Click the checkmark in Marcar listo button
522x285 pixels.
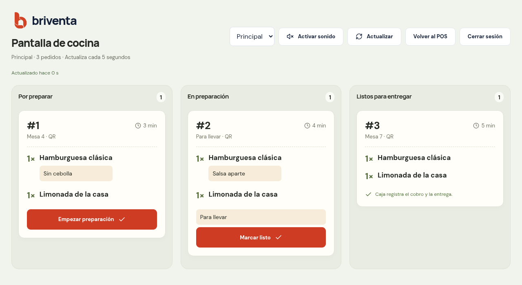tap(279, 237)
